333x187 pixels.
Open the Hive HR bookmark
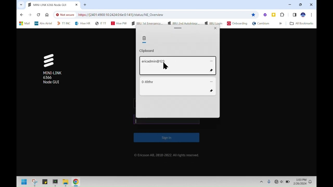pos(82,23)
